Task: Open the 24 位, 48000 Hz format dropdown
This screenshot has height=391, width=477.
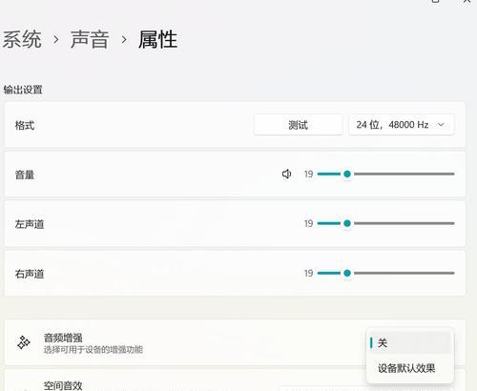Action: (402, 125)
